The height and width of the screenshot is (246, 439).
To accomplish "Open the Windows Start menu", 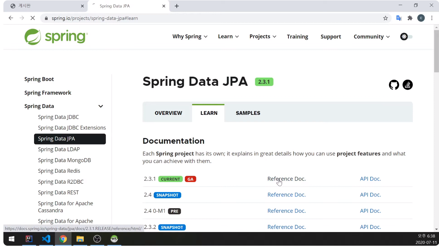I will 12,239.
